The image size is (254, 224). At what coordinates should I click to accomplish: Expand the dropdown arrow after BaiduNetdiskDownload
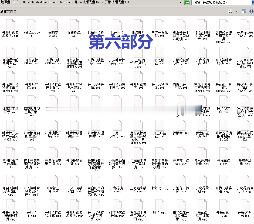pos(58,2)
